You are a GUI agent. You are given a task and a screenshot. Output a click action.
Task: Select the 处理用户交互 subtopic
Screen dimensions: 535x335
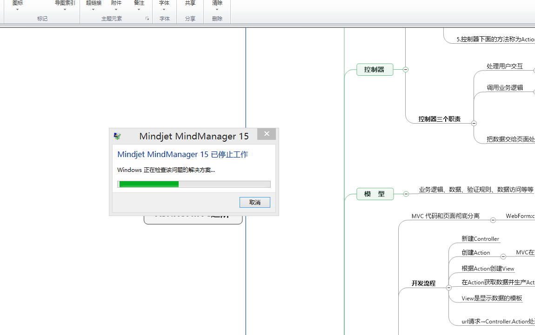tap(505, 66)
